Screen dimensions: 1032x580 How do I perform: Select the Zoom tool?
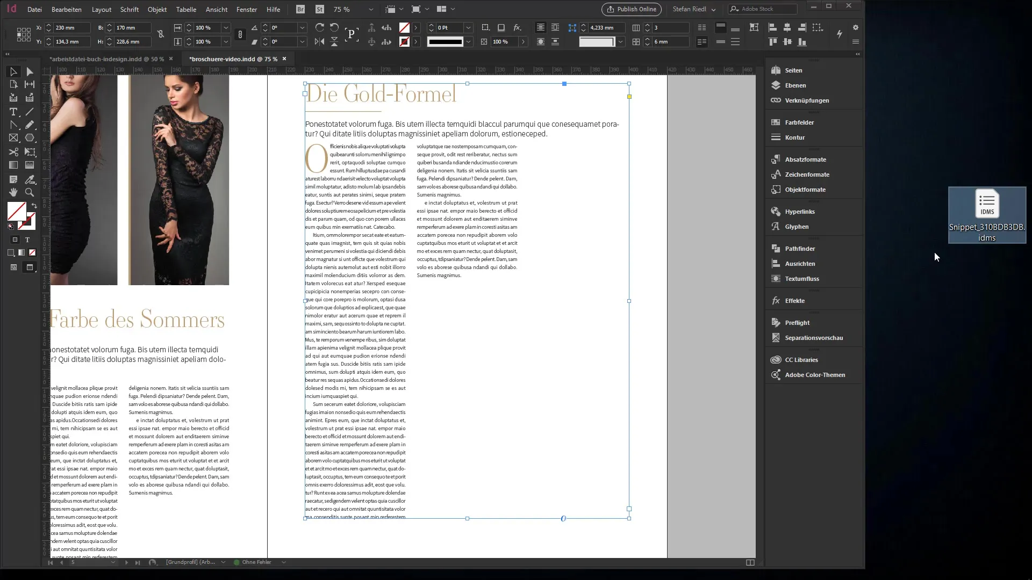click(x=30, y=192)
